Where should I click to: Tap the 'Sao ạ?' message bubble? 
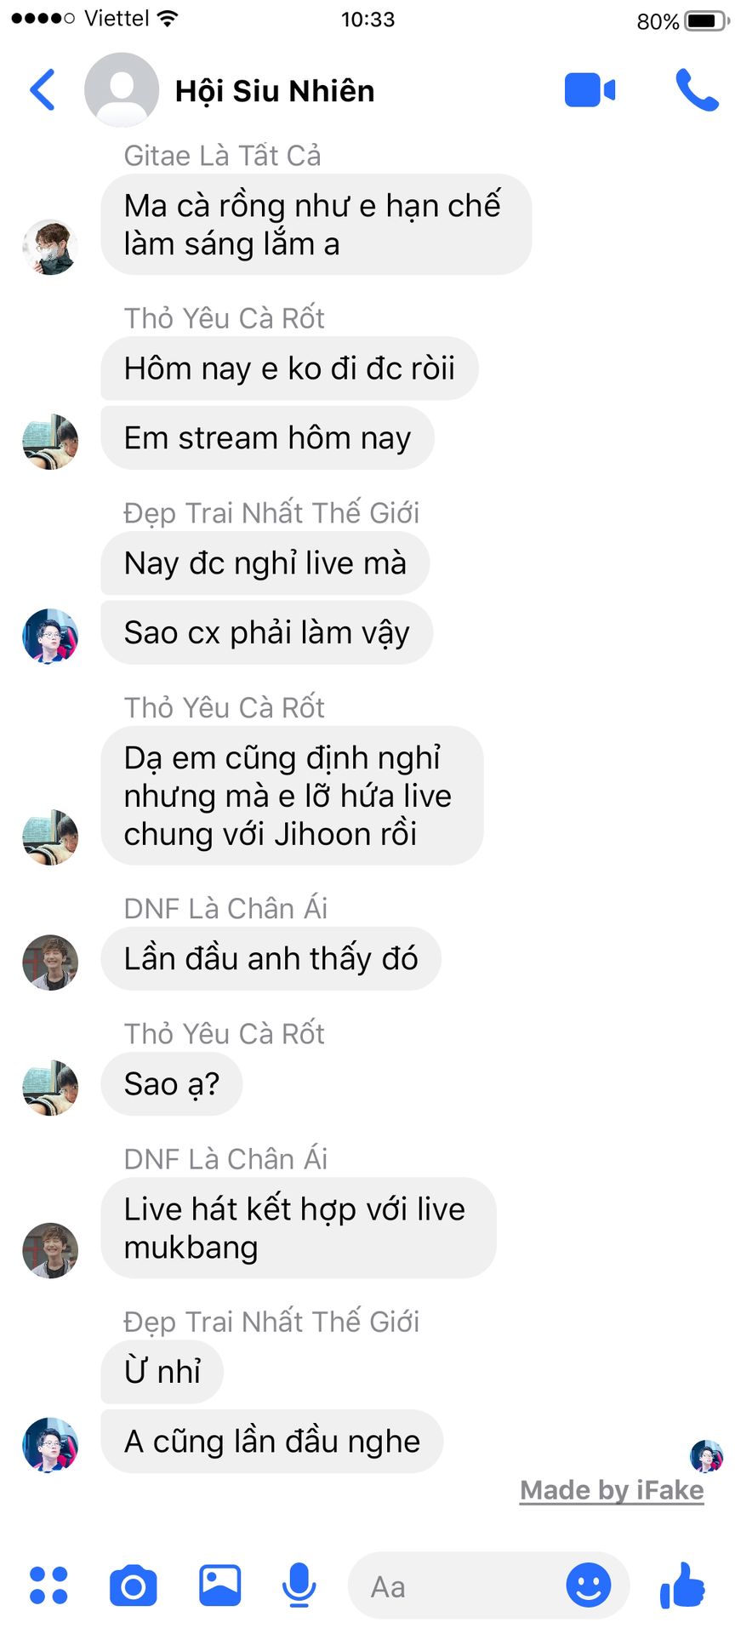(172, 1084)
